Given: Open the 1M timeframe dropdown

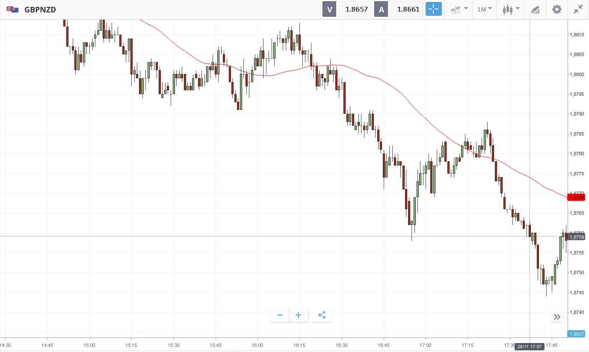Looking at the screenshot, I should coord(484,9).
